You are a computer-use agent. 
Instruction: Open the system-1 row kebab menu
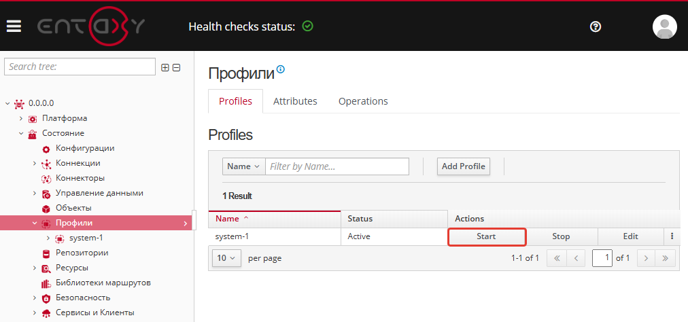point(672,236)
